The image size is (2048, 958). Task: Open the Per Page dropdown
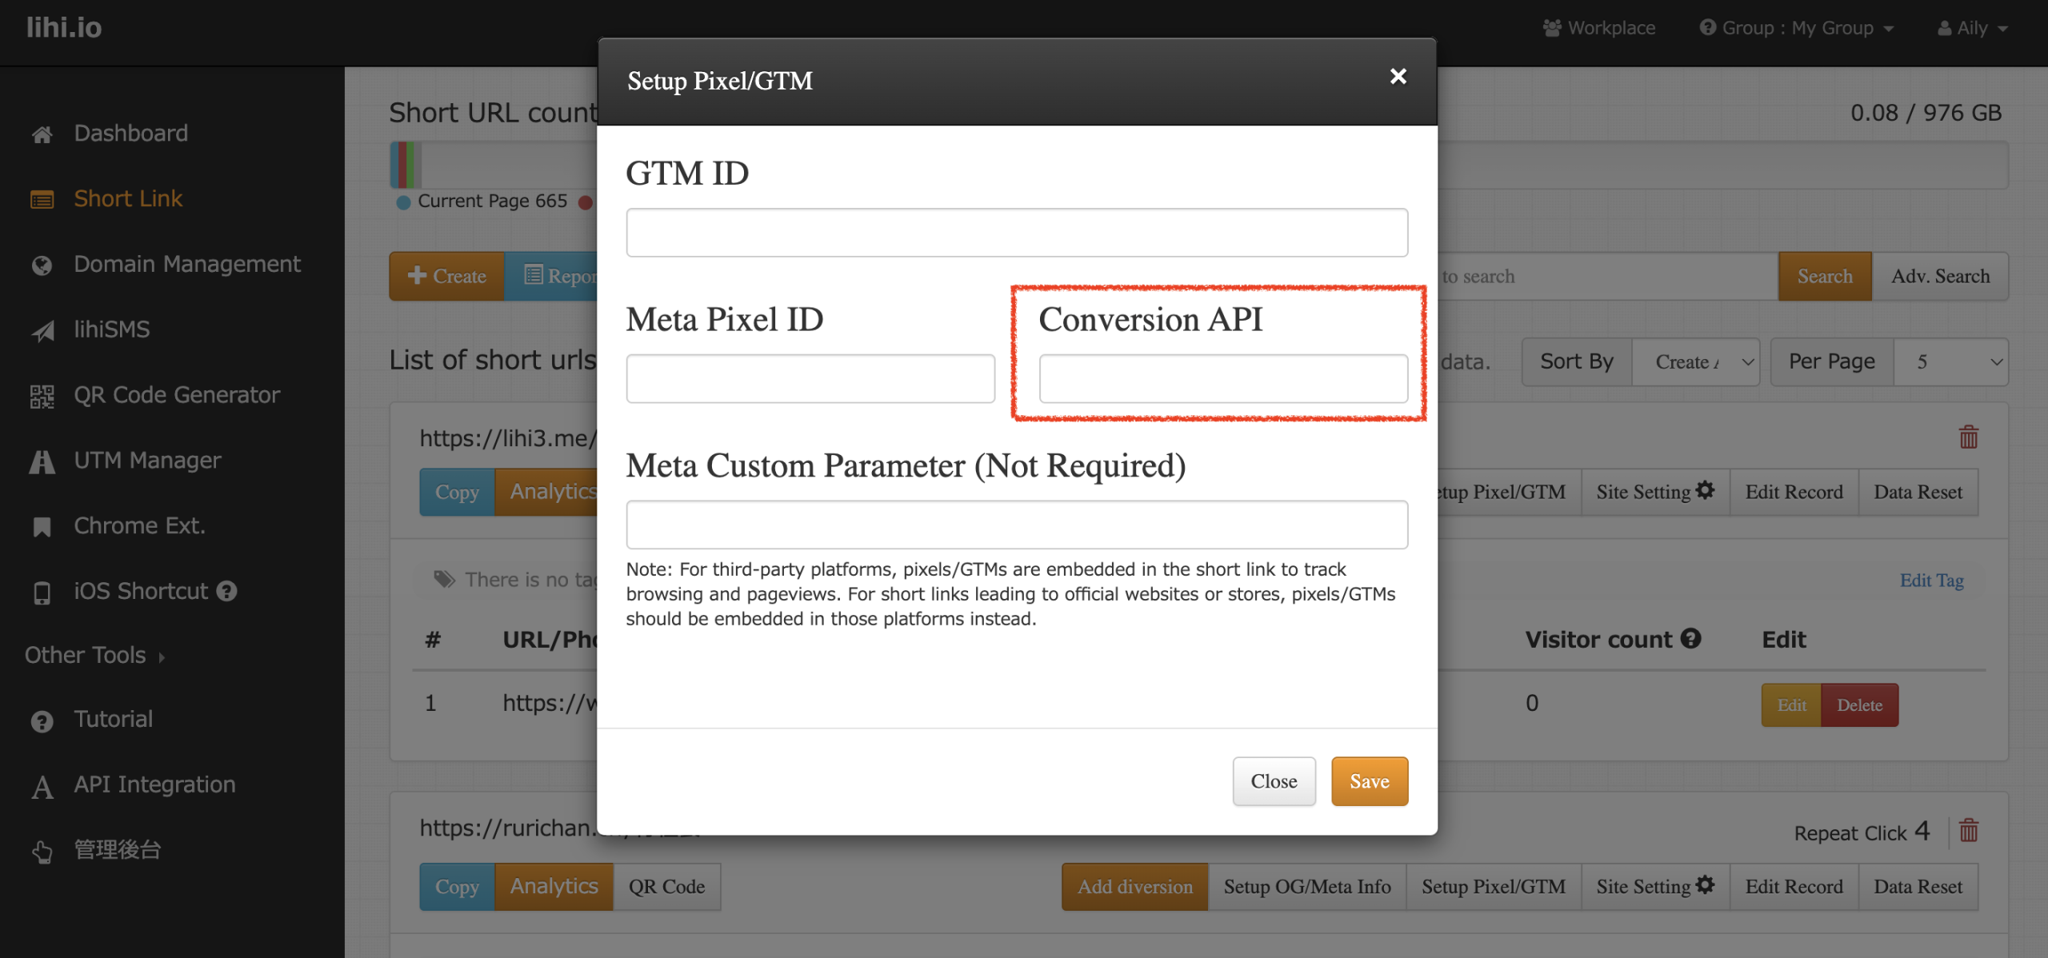(x=1950, y=362)
